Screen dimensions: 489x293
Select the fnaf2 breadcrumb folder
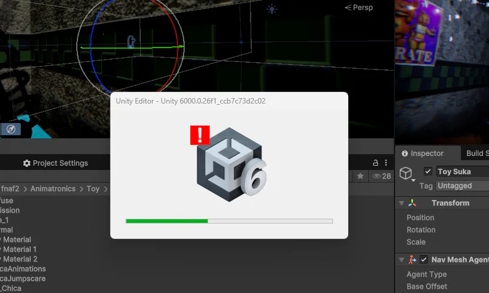10,189
